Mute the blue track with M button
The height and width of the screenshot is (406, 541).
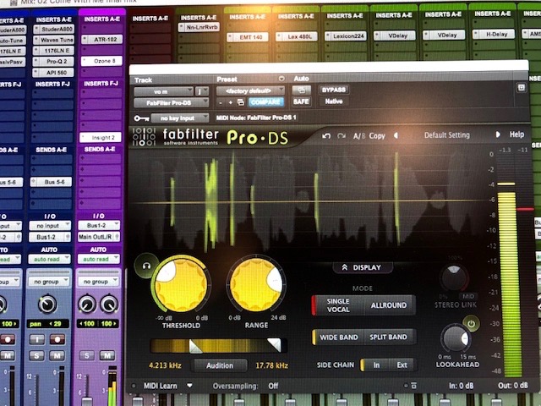pyautogui.click(x=57, y=355)
